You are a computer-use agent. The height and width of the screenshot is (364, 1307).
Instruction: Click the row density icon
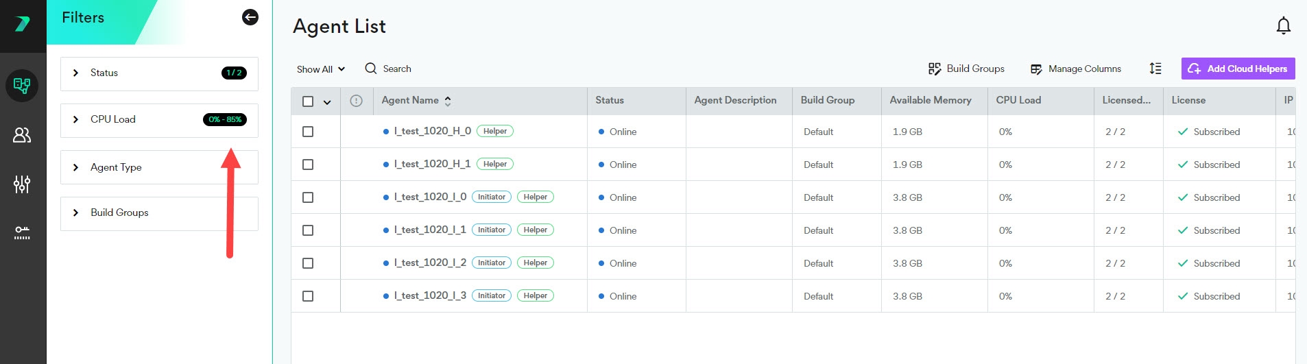(x=1155, y=69)
